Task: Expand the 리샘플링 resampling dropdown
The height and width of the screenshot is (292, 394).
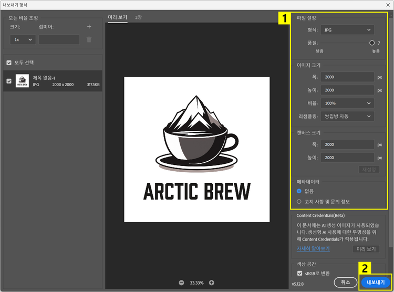Action: [347, 116]
